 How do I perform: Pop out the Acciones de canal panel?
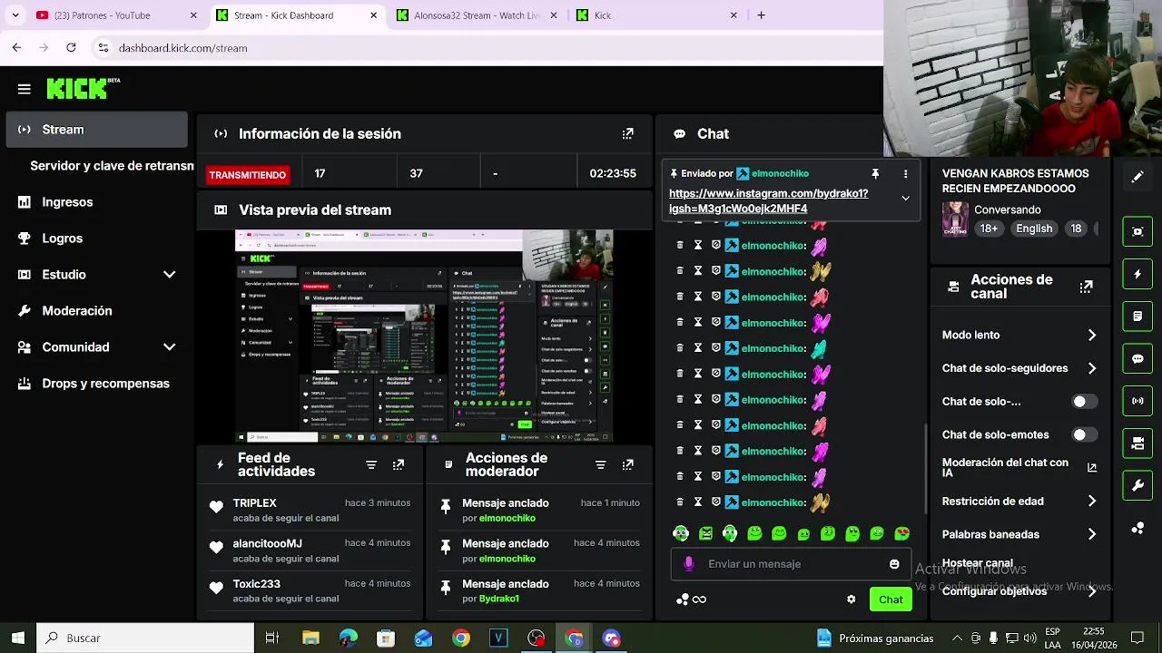1086,287
